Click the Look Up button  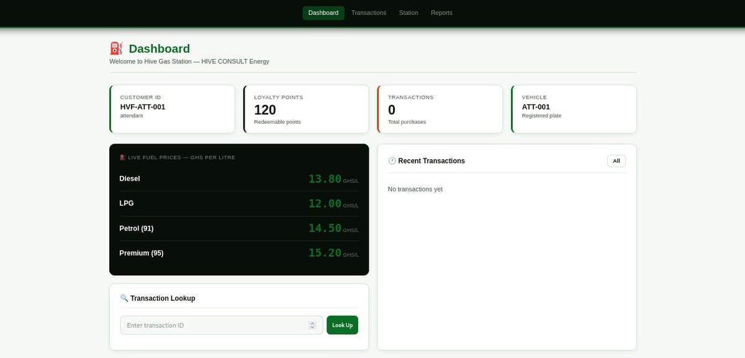click(342, 325)
